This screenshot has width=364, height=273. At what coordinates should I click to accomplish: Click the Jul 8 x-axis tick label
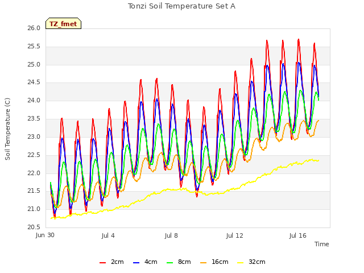pyautogui.click(x=171, y=235)
